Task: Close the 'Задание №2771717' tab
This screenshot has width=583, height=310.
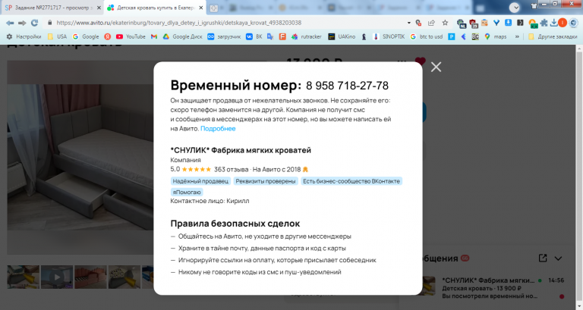Action: (99, 8)
